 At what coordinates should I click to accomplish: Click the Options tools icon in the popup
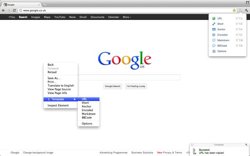(x=214, y=51)
